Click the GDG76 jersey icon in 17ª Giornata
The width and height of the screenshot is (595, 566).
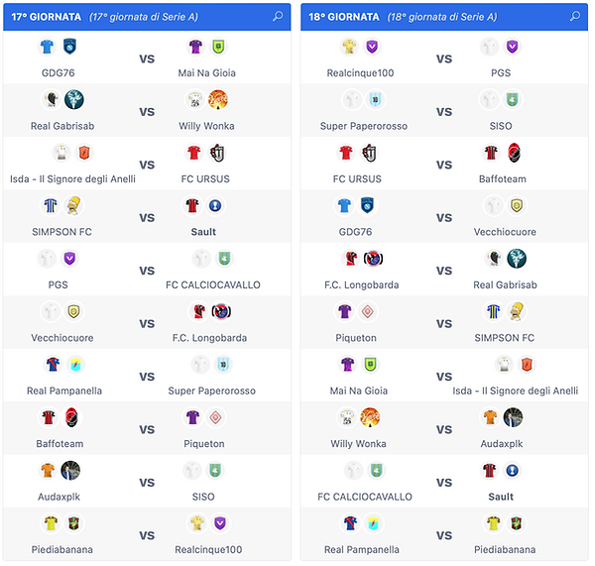(x=48, y=47)
